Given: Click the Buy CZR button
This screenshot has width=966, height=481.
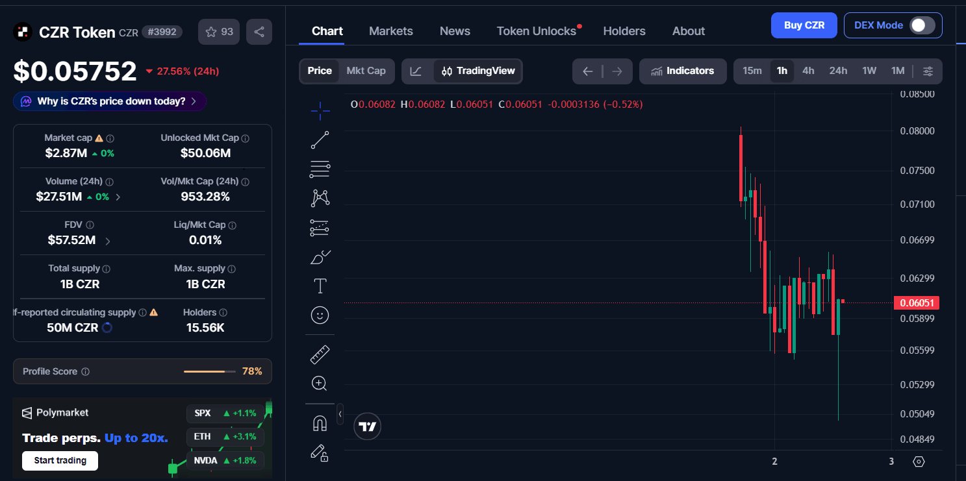Looking at the screenshot, I should point(804,25).
